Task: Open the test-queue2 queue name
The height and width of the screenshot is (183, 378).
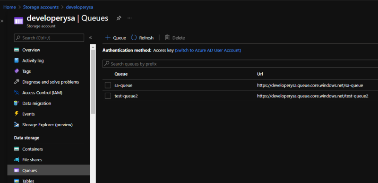Action: [126, 96]
